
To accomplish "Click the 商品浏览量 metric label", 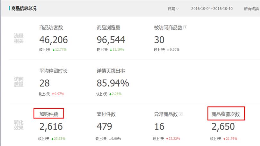I will tap(108, 27).
